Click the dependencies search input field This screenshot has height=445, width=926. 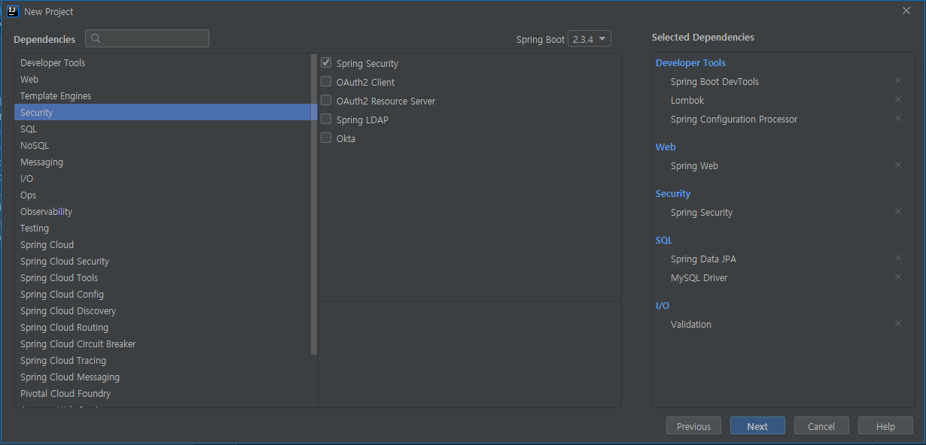147,39
